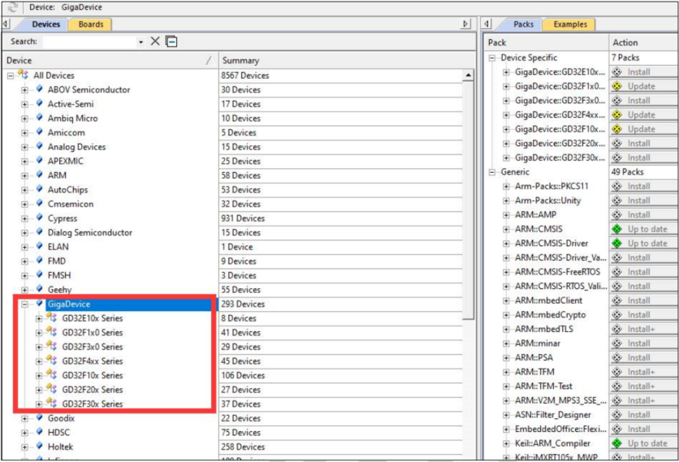Screen dimensions: 679x462
Task: Click the GD32F30x Series family icon
Action: point(52,404)
